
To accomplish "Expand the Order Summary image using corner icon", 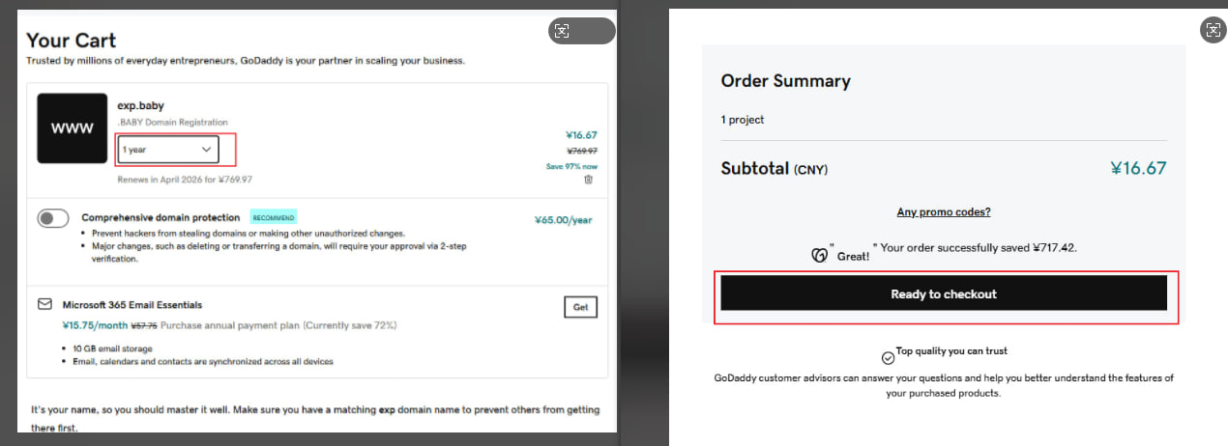I will pyautogui.click(x=1213, y=30).
